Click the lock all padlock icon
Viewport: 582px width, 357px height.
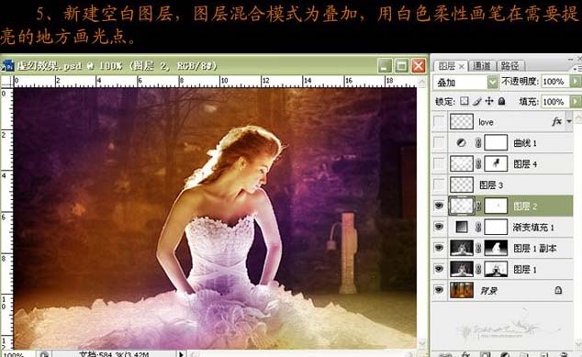[501, 101]
